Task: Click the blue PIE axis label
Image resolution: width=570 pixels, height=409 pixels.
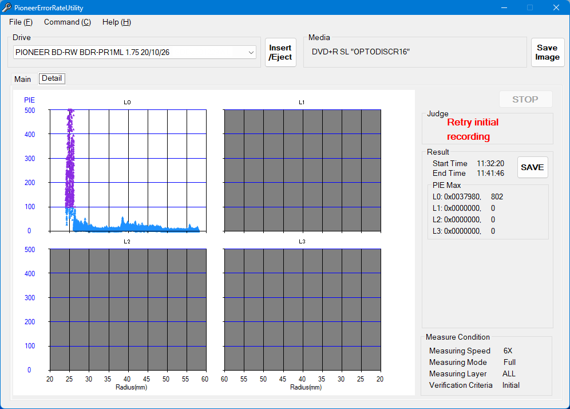Action: [29, 100]
